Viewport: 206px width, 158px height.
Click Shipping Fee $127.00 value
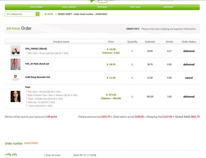pyautogui.click(x=168, y=117)
